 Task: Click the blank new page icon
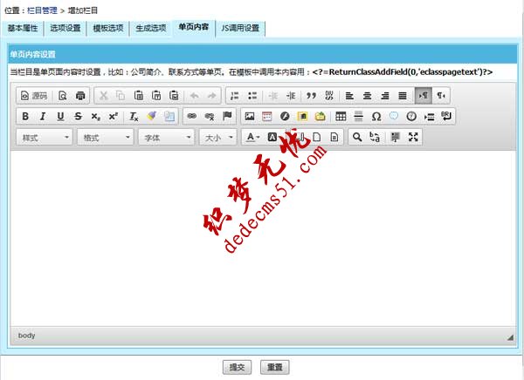click(316, 137)
